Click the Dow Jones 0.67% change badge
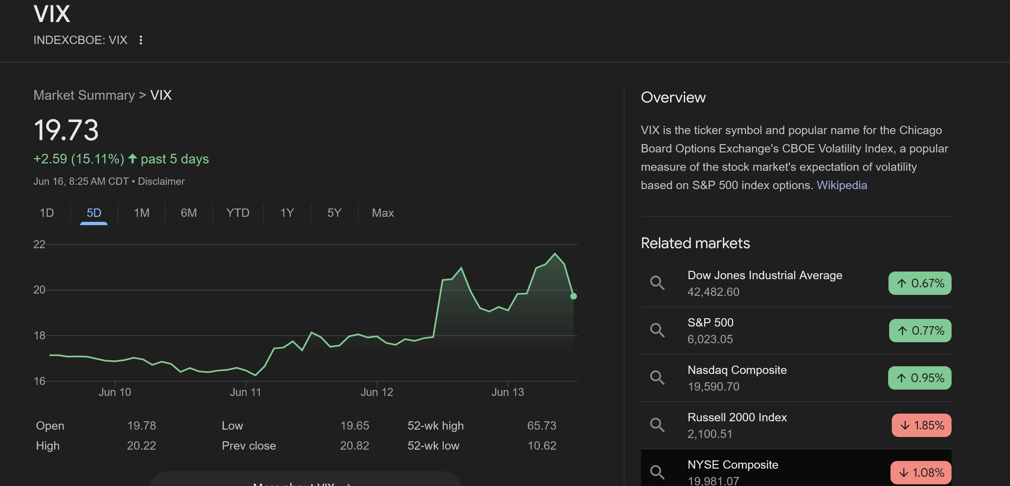This screenshot has width=1010, height=486. point(920,283)
